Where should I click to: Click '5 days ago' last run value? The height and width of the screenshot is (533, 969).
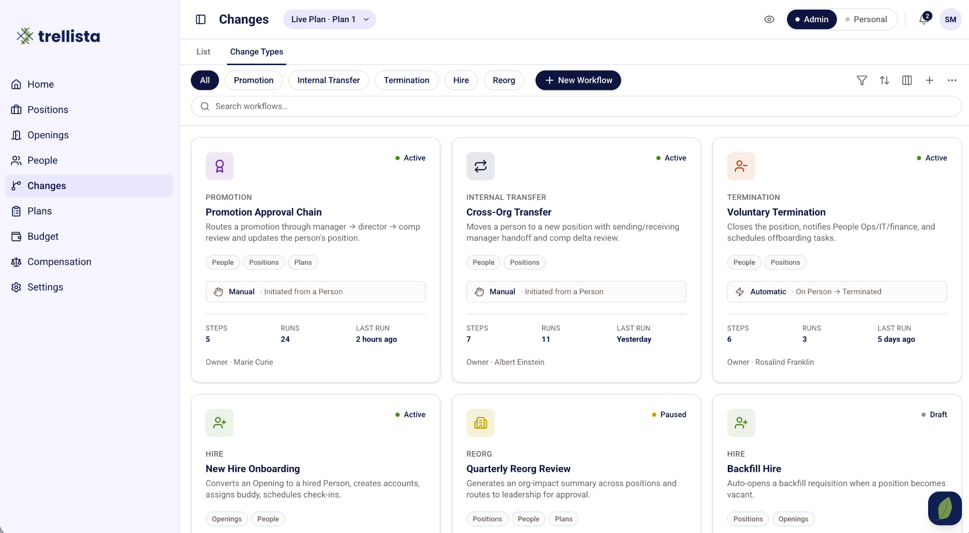896,340
